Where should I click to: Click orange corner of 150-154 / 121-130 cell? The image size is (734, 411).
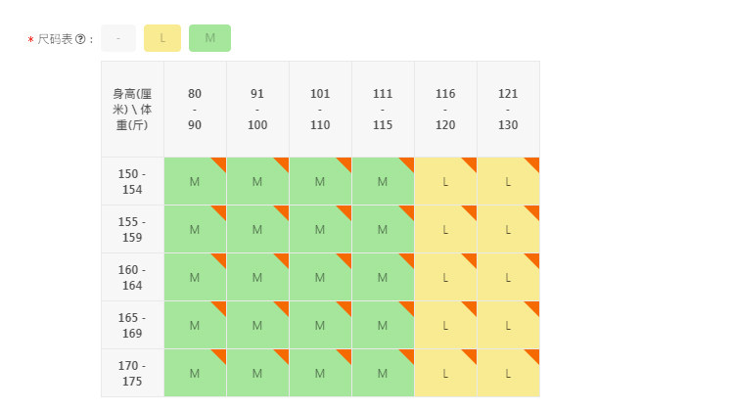pos(533,162)
